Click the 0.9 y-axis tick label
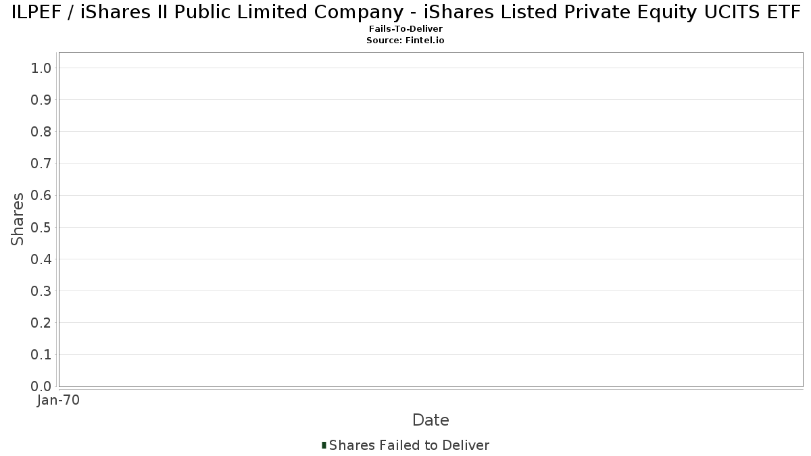811x456 pixels. click(41, 100)
